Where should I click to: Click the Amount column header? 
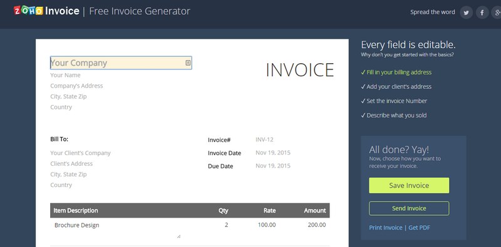[315, 211]
